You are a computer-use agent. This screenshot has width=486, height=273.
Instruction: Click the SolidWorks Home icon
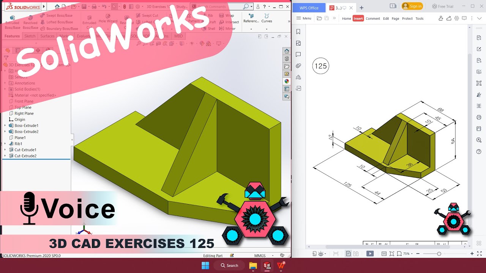[57, 6]
